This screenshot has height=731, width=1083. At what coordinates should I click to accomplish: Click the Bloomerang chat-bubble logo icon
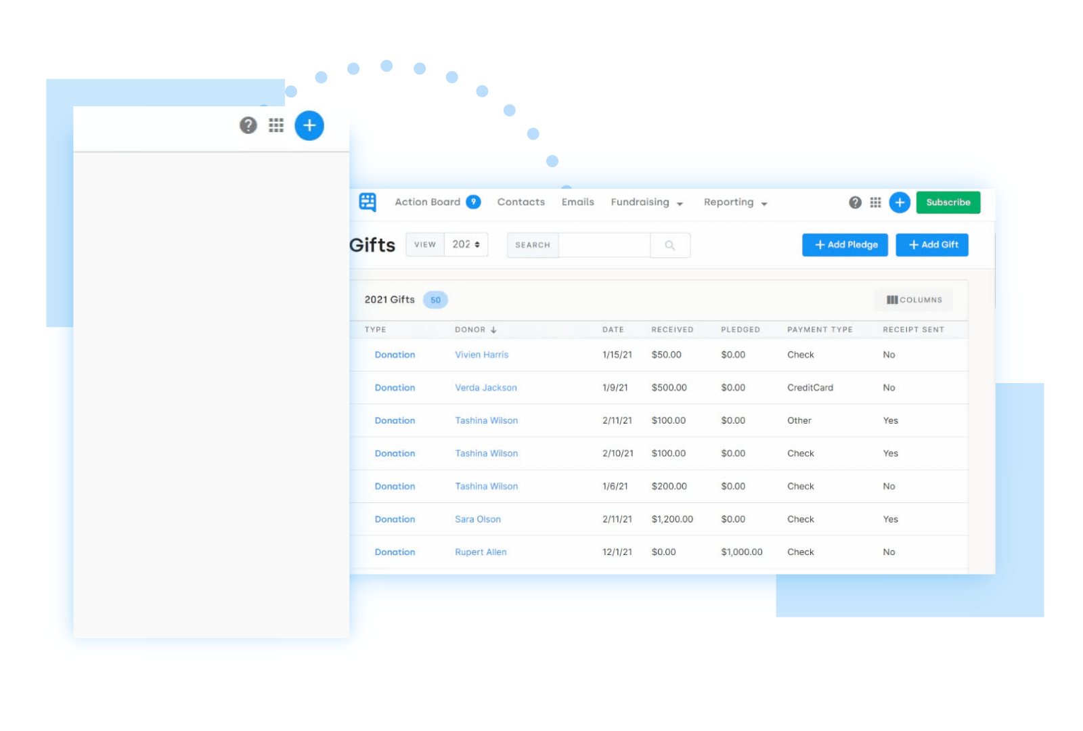(x=367, y=202)
